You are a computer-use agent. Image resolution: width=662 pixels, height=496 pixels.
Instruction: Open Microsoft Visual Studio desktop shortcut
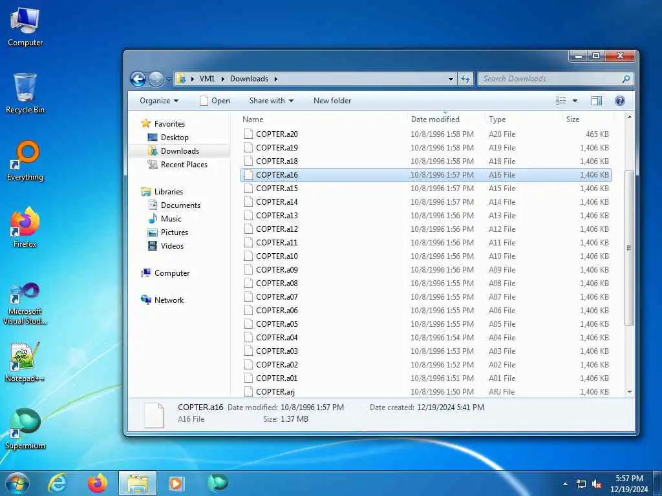pos(25,304)
